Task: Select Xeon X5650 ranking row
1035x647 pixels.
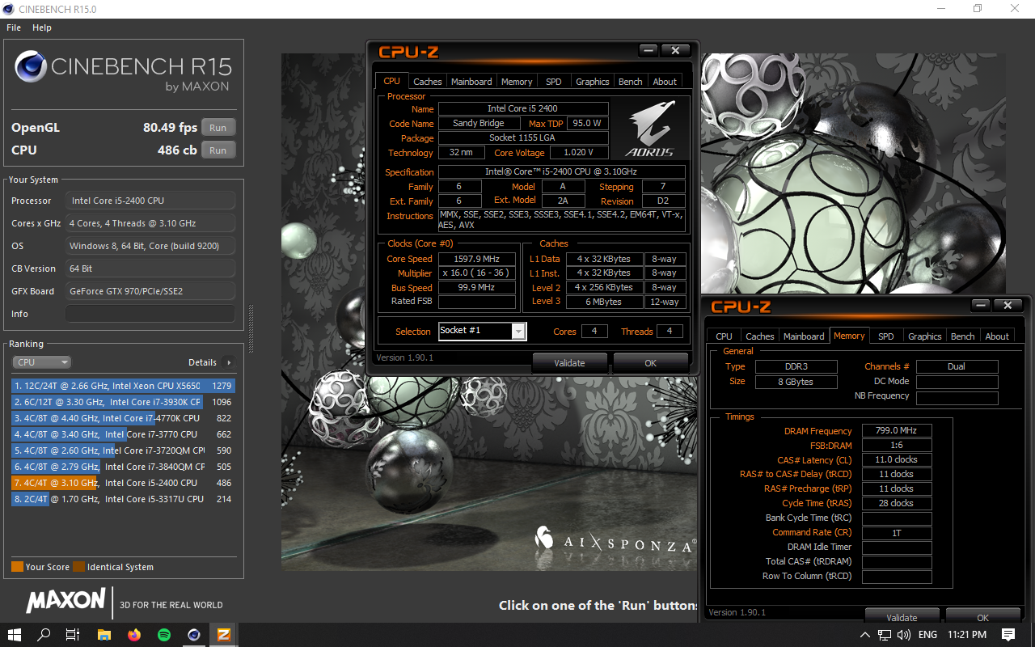Action: 123,386
